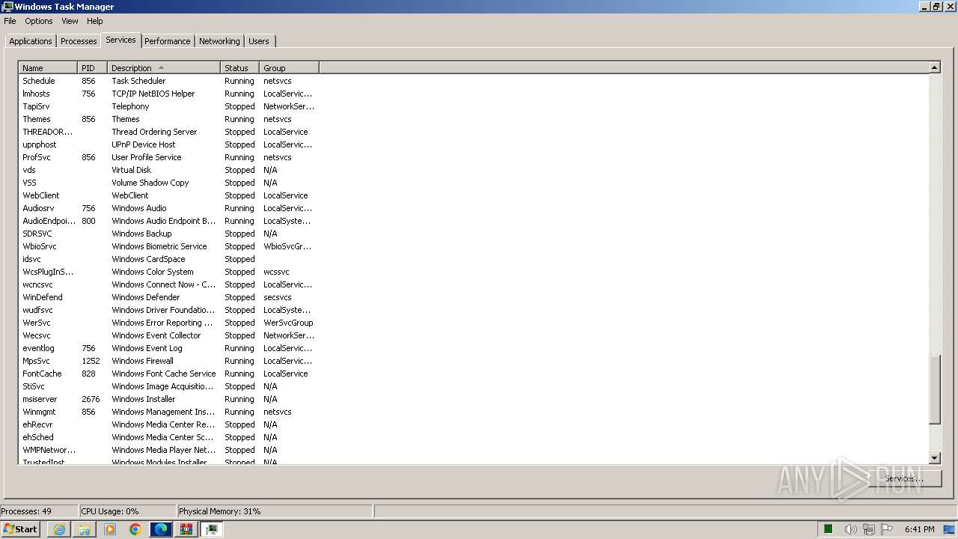Screen dimensions: 958x539
Task: Click the Services... button
Action: (904, 478)
